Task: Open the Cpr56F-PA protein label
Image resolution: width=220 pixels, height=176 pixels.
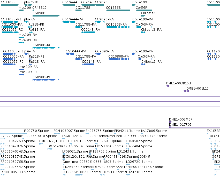Action: [x=146, y=57]
